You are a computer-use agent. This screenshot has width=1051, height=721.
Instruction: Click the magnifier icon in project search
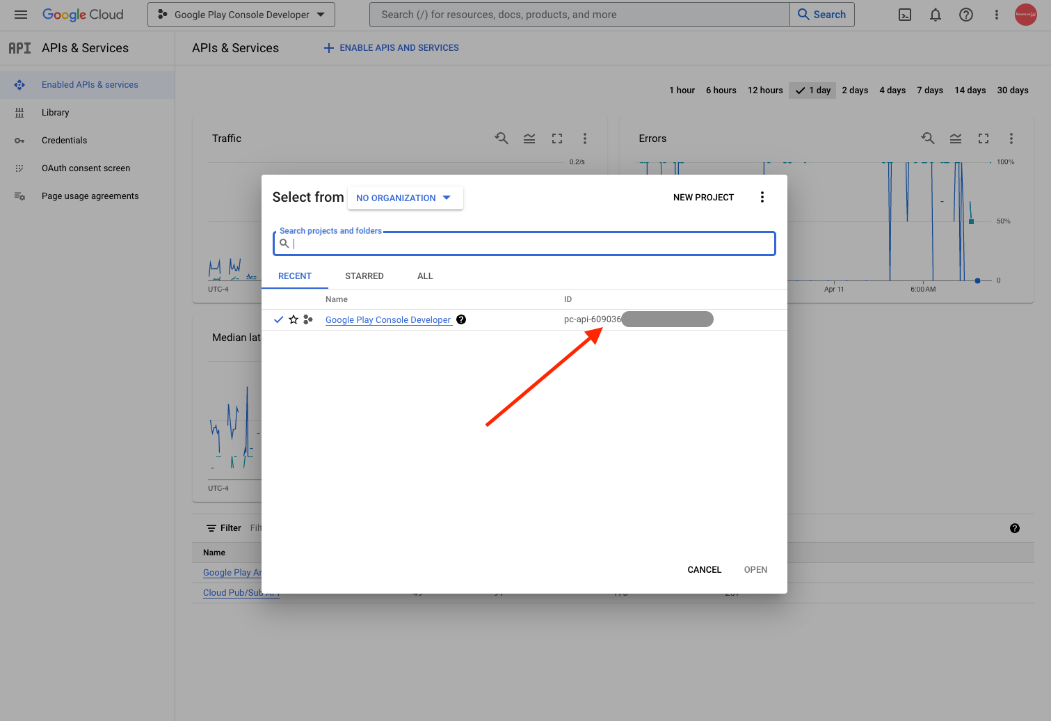coord(284,244)
